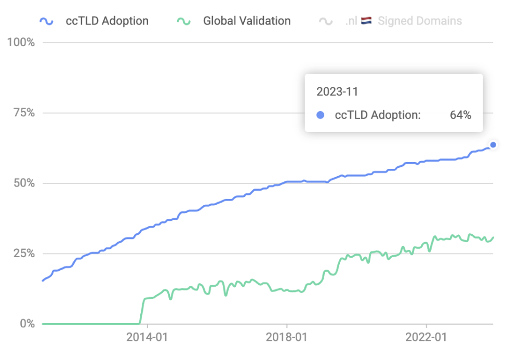Viewport: 532px width, 359px height.
Task: Click the 2023-11 date in the tooltip
Action: 337,92
